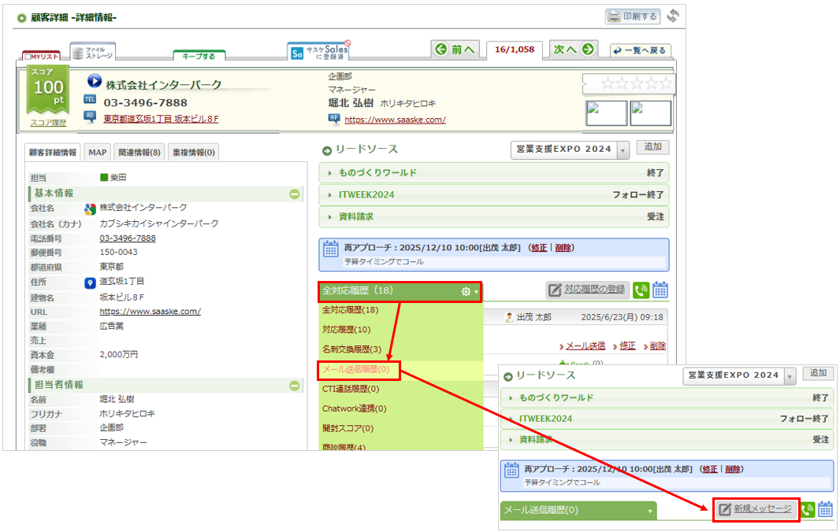
Task: Click the サスケSales registered badge
Action: point(319,51)
